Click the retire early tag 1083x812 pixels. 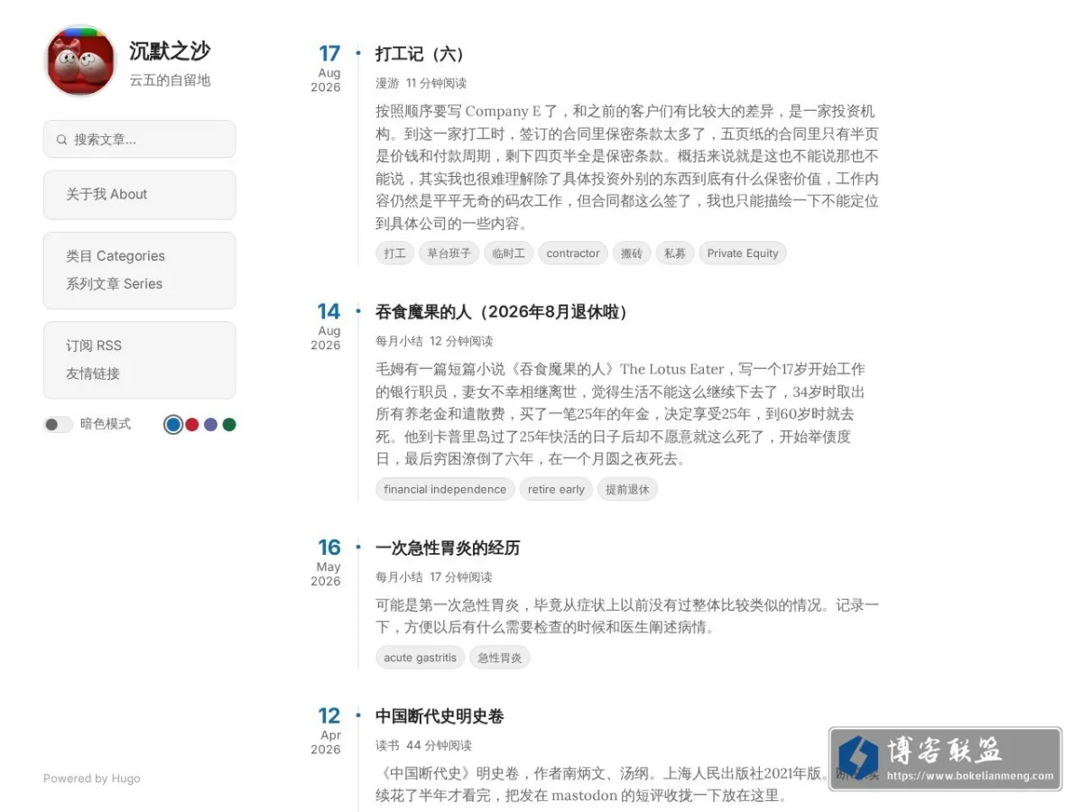[556, 489]
